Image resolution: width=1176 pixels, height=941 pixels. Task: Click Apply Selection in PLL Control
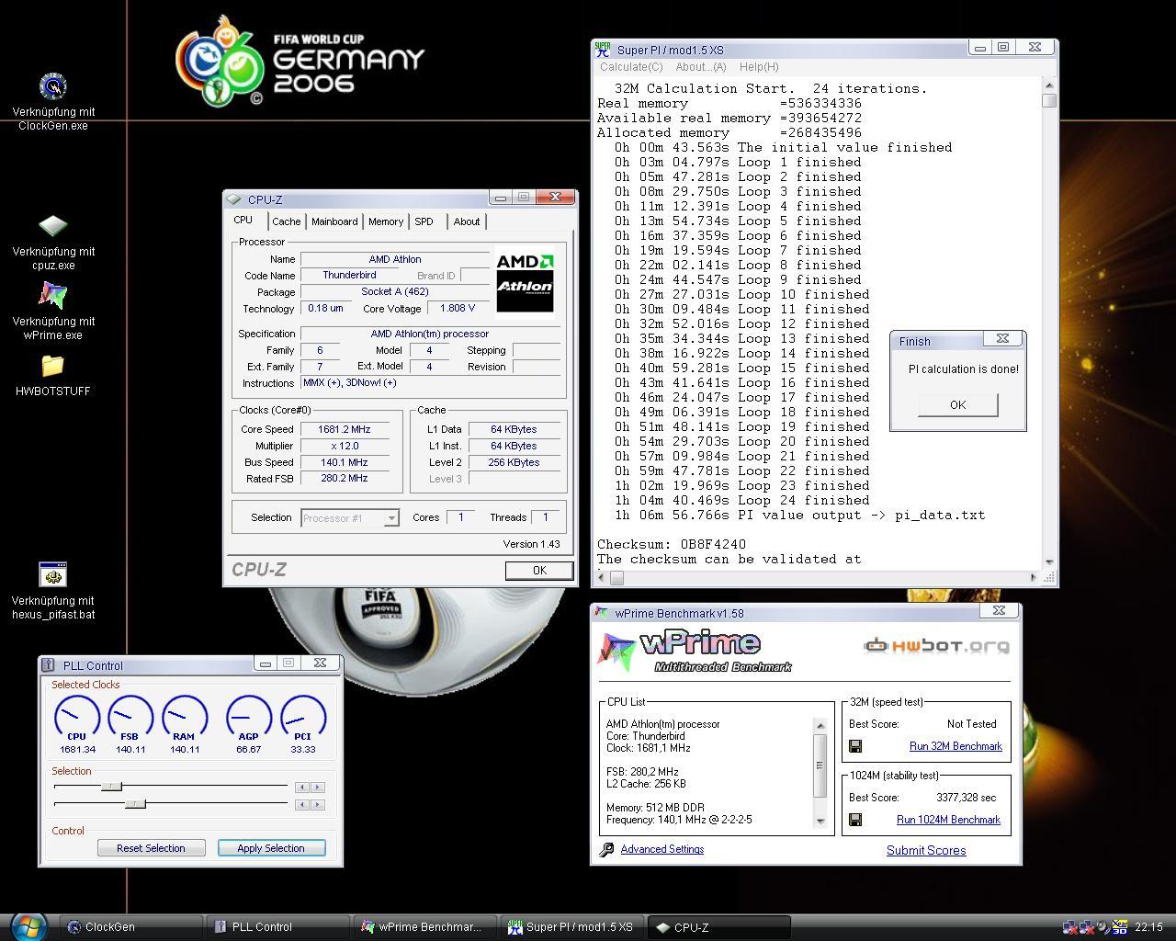pyautogui.click(x=271, y=848)
